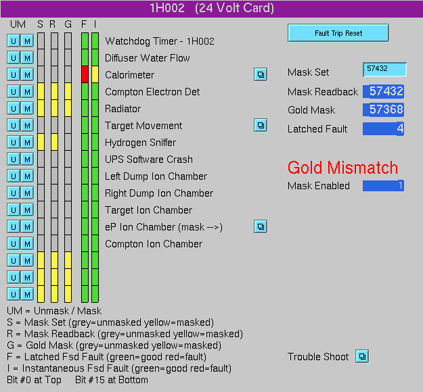Click the Mask Enabled value 1
The image size is (423, 392).
[383, 186]
